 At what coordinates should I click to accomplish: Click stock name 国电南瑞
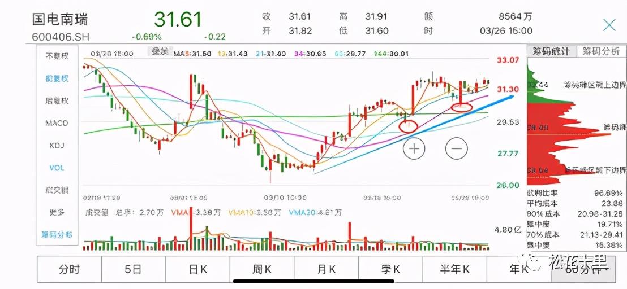[60, 20]
